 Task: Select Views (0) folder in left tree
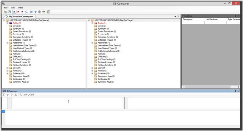(17, 26)
